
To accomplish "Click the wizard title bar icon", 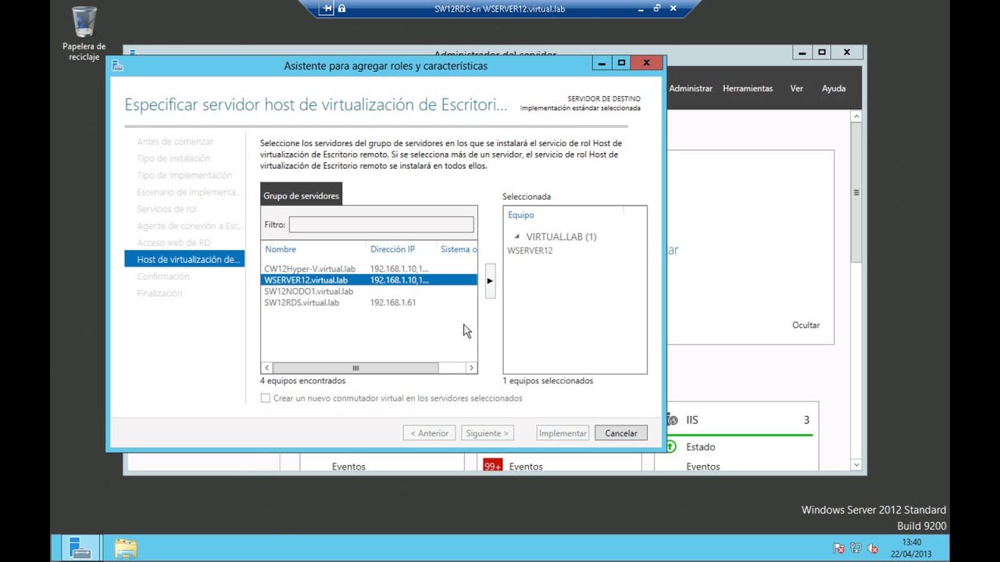I will pos(117,66).
